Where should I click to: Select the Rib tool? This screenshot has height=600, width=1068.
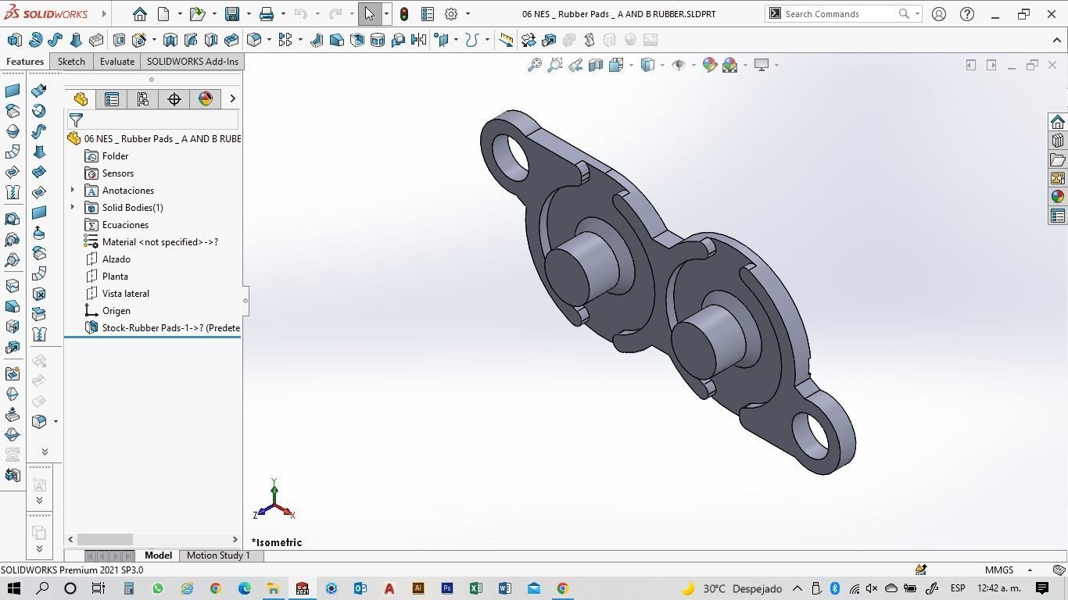317,40
